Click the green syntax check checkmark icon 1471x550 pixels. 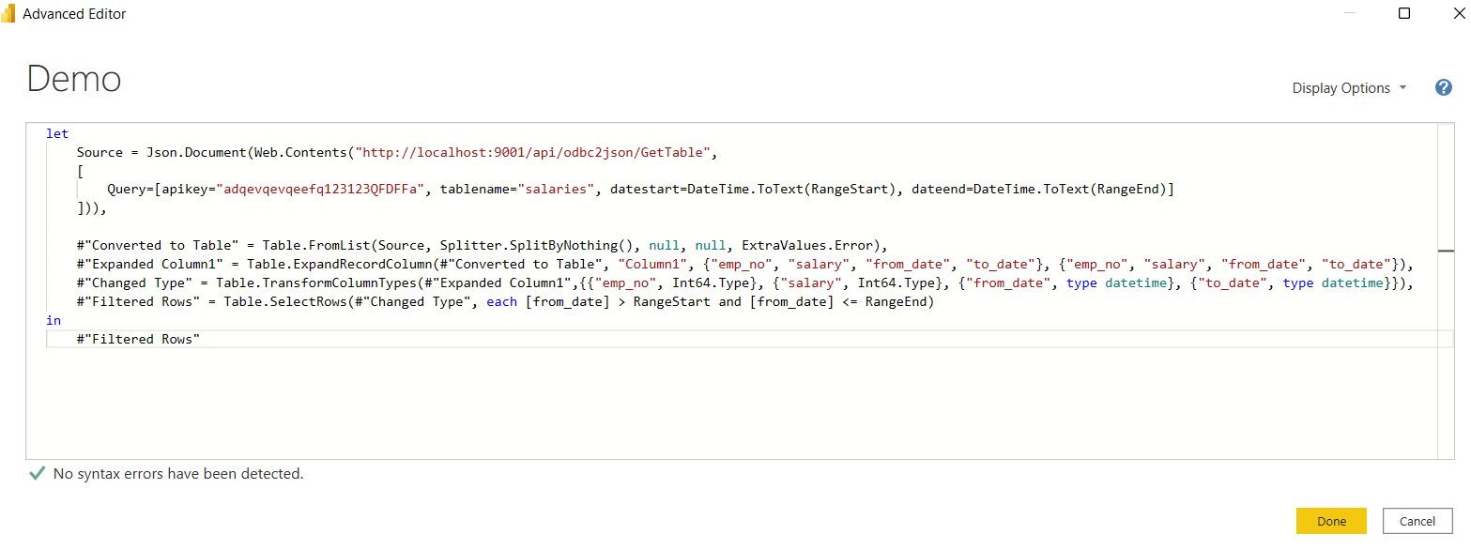tap(37, 473)
